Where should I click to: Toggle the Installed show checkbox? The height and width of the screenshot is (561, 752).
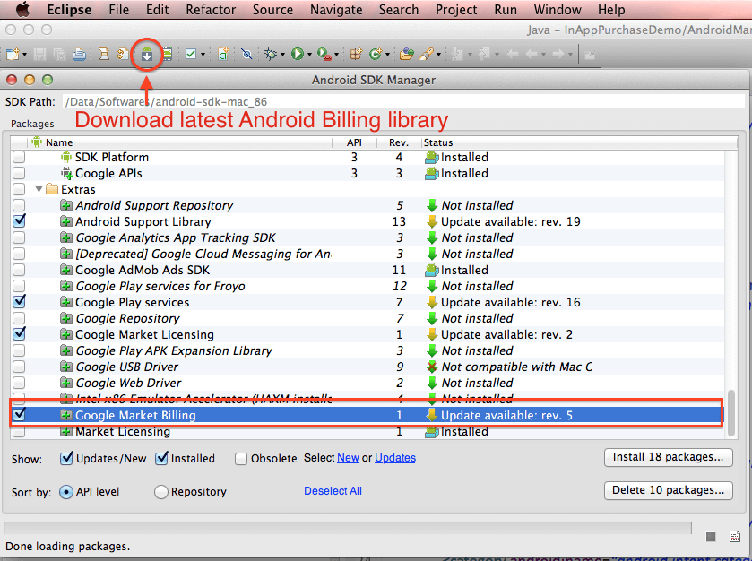[x=161, y=459]
